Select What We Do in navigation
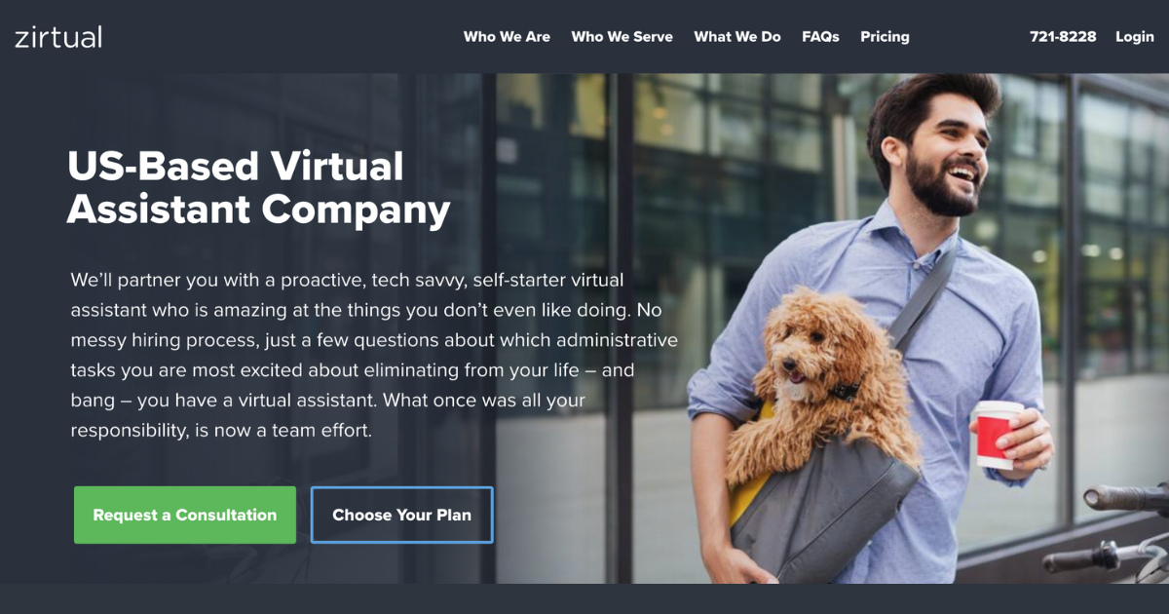The width and height of the screenshot is (1169, 614). pyautogui.click(x=737, y=37)
